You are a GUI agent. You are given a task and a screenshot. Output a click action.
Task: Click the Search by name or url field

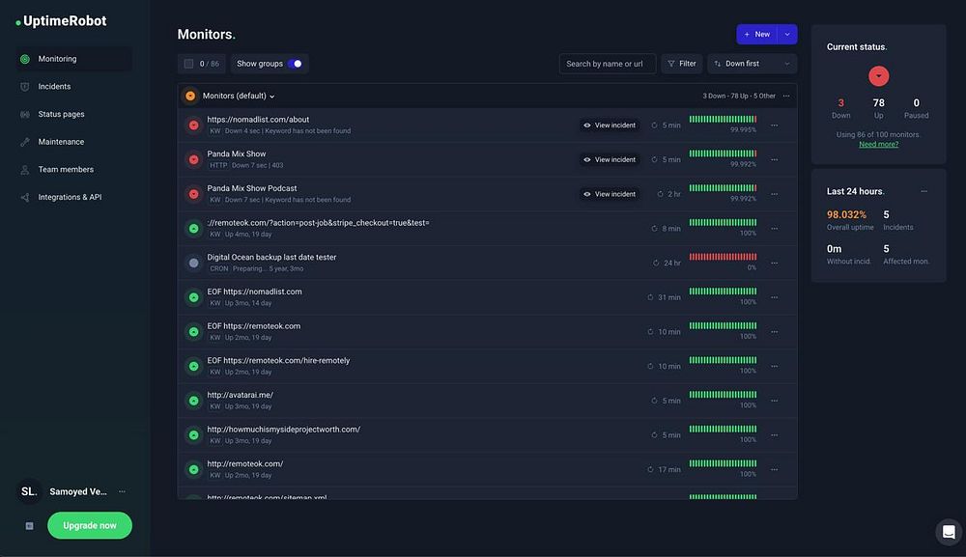[x=608, y=64]
